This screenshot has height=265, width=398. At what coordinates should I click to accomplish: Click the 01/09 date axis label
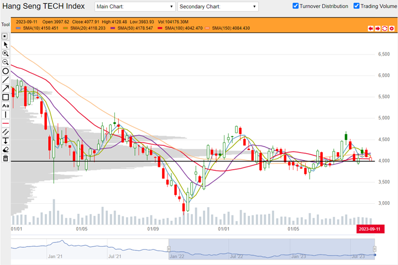pos(153,229)
